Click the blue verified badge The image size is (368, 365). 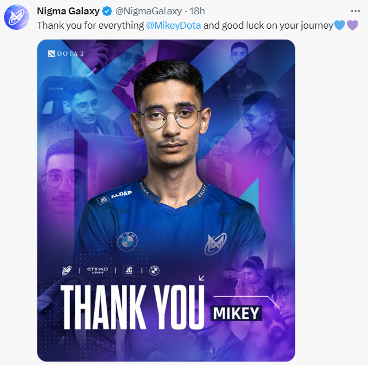click(x=107, y=11)
